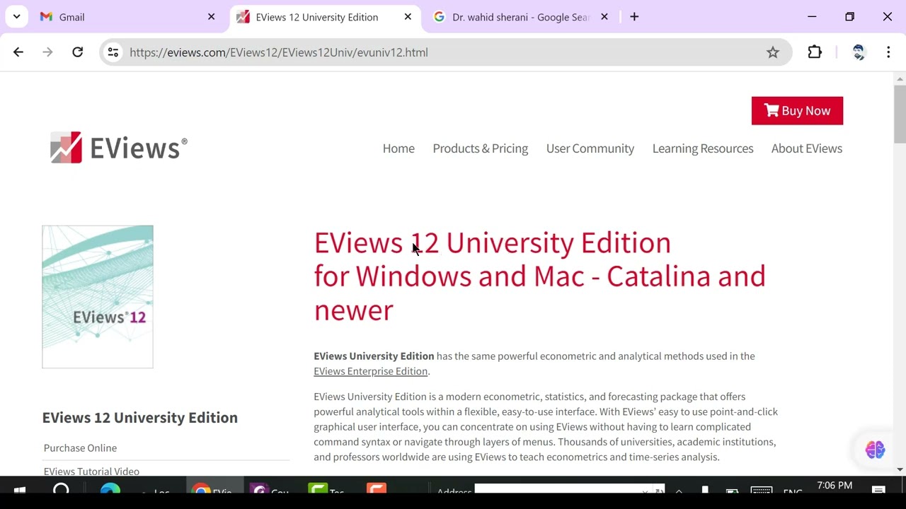Click the taskbar clock showing 7:06 PM
This screenshot has width=906, height=509.
[835, 486]
